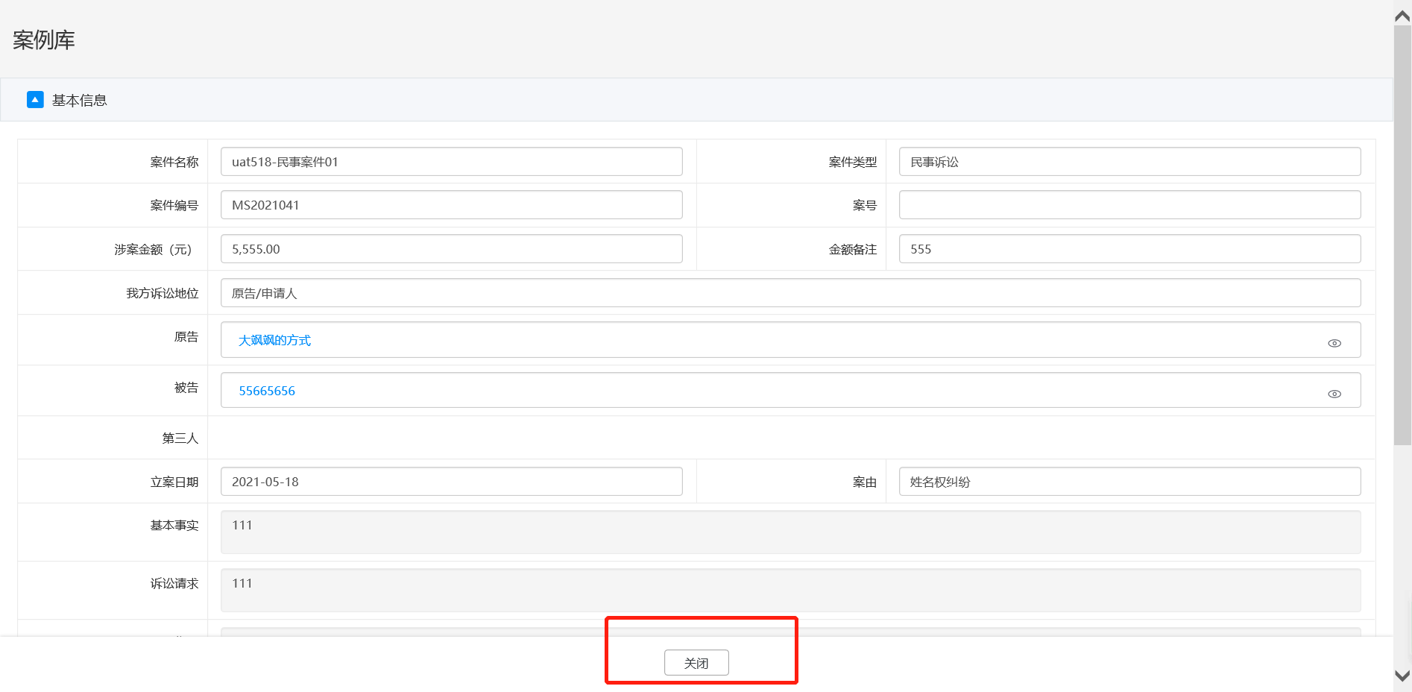Click the scrollbar down arrow

[1402, 676]
